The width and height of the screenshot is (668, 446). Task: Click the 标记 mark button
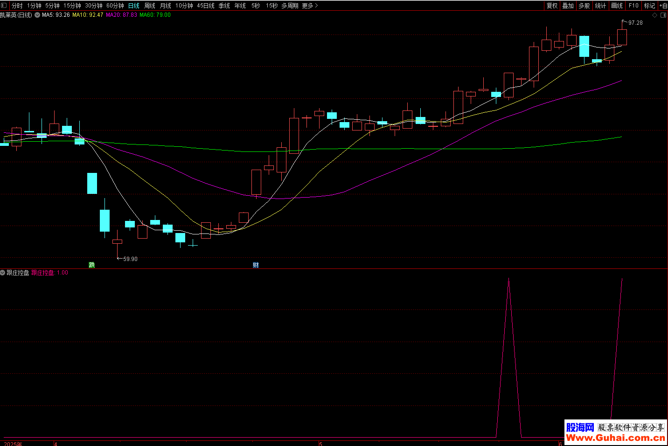(x=650, y=6)
